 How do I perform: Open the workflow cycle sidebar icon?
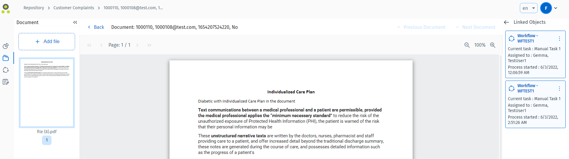[6, 70]
